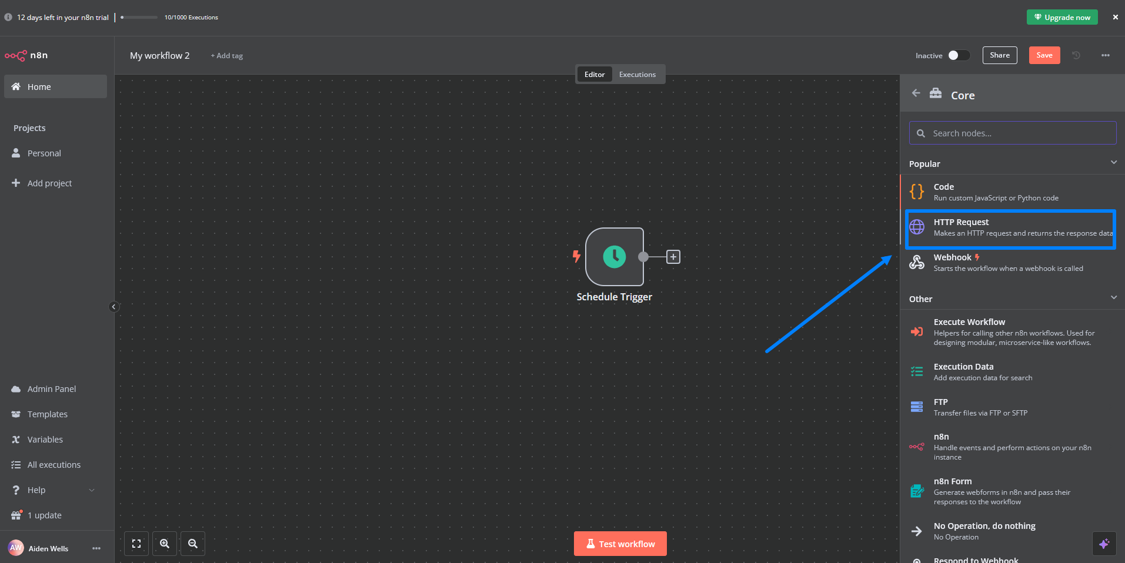Click the Share button
Image resolution: width=1125 pixels, height=563 pixels.
[1000, 55]
